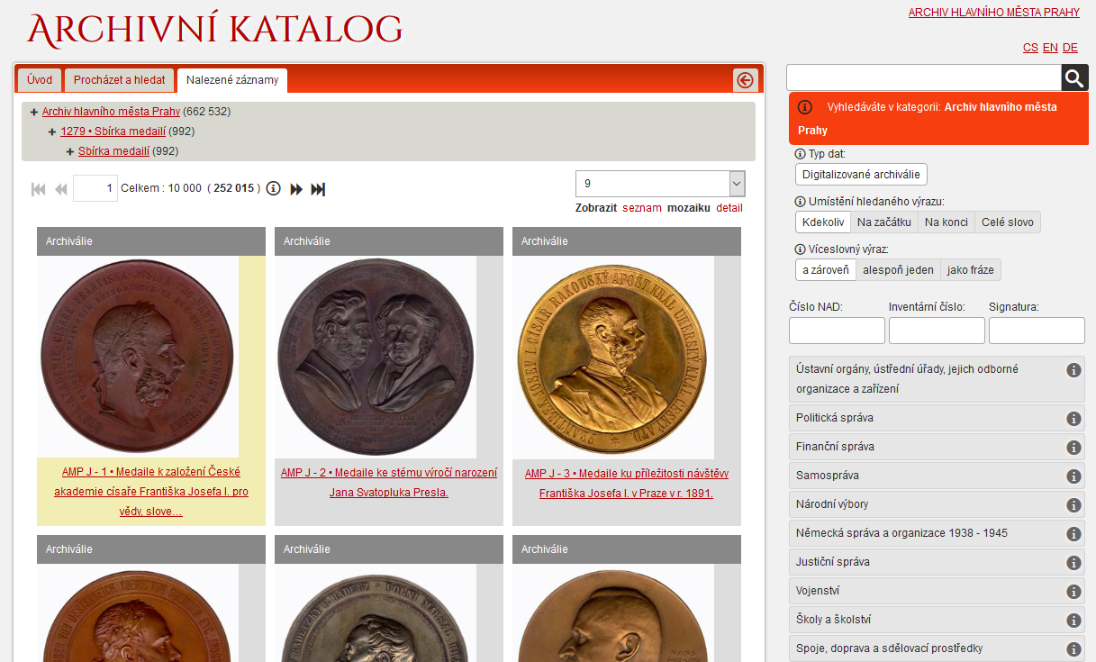Expand Samospráva category
The width and height of the screenshot is (1096, 662).
click(x=937, y=476)
